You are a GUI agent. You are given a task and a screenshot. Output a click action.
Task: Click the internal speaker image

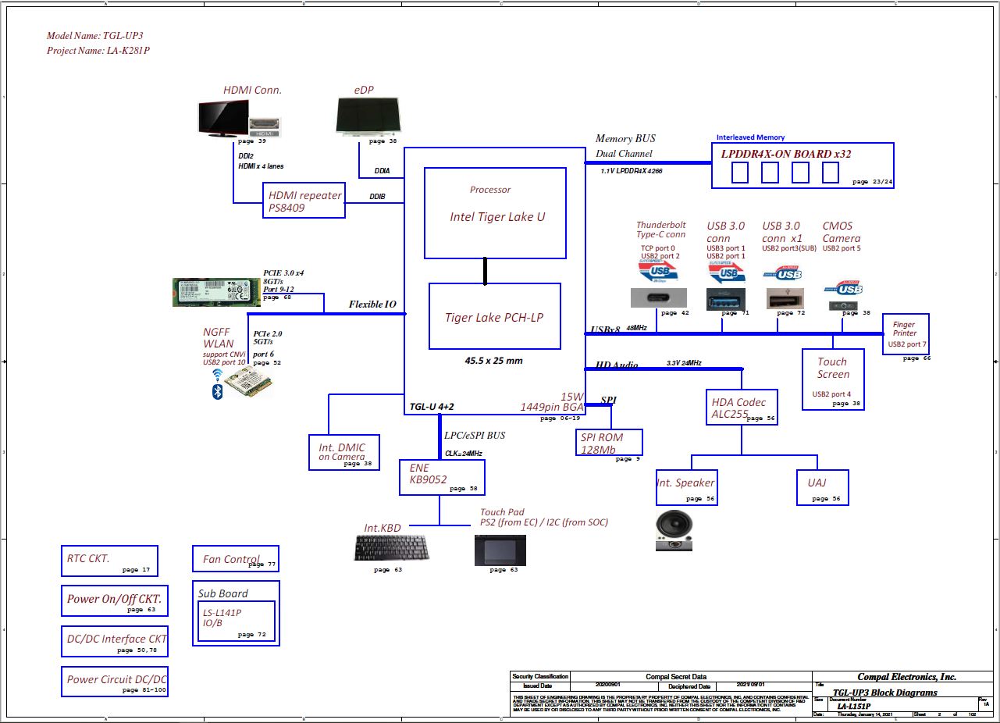tap(674, 530)
